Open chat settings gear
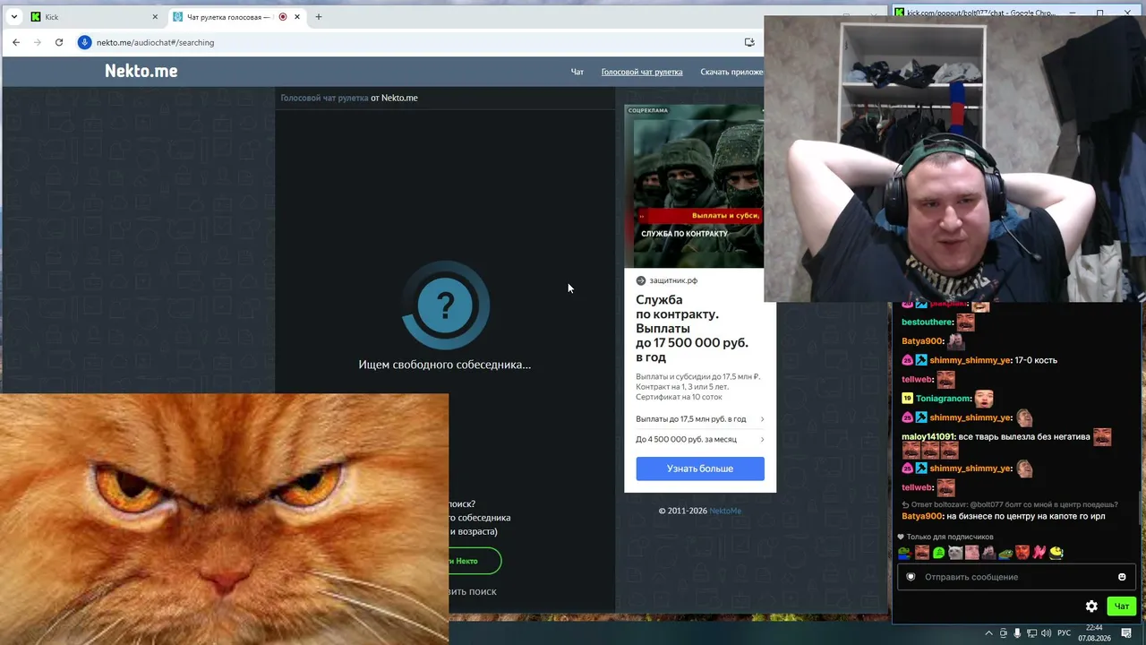 pos(1091,606)
